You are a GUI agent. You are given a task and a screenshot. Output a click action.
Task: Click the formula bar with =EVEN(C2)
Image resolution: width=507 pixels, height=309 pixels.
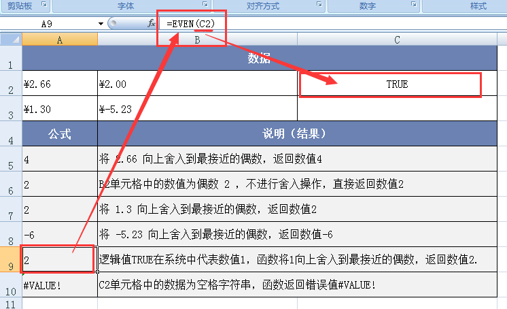pyautogui.click(x=332, y=24)
